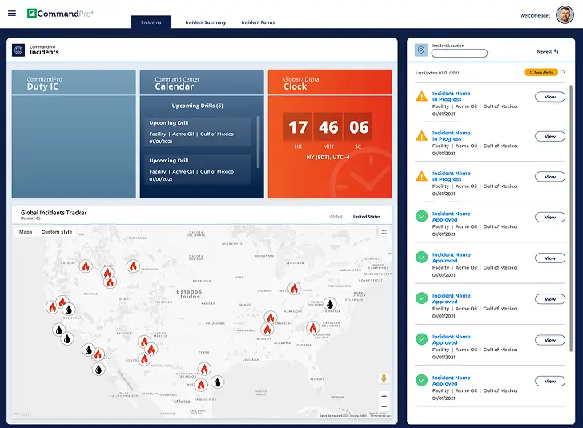Switch tracker to Global view
Viewport: 583px width, 428px height.
click(x=336, y=216)
